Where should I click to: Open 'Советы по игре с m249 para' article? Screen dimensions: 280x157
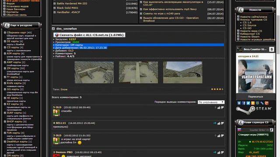(161, 14)
